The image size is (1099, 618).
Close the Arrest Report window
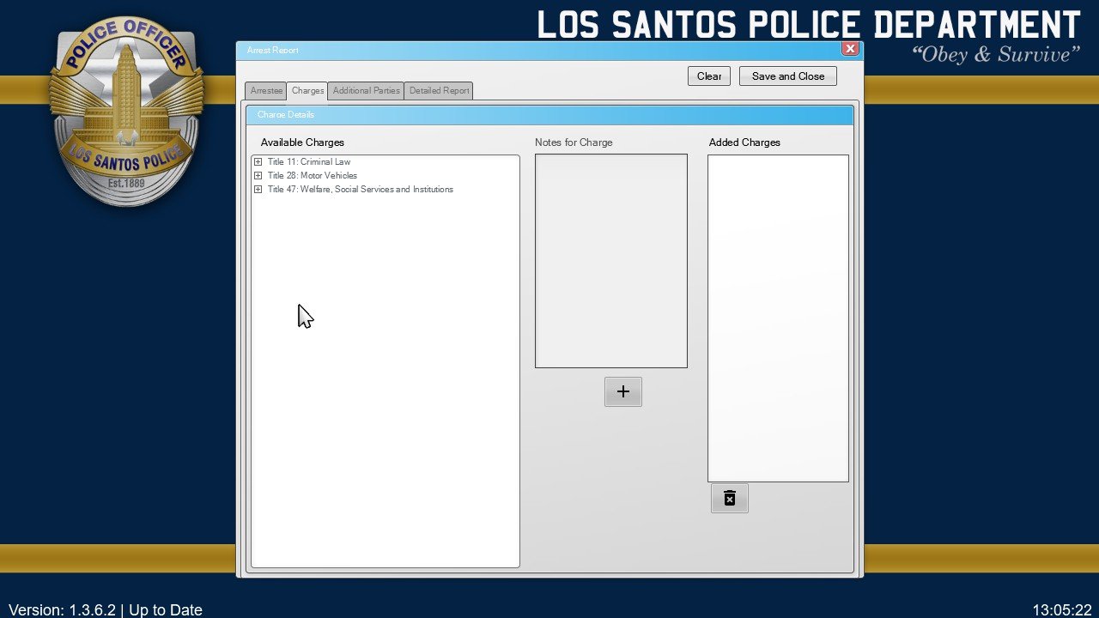(x=850, y=49)
